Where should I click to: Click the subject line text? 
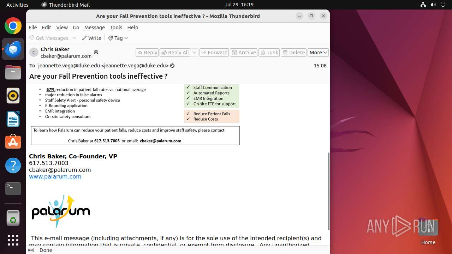(x=98, y=76)
